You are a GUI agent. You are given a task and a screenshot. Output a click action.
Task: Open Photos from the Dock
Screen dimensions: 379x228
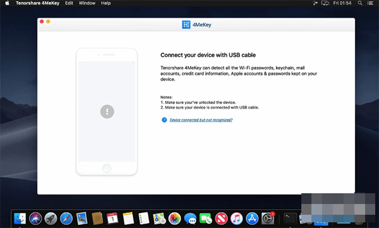coord(174,219)
